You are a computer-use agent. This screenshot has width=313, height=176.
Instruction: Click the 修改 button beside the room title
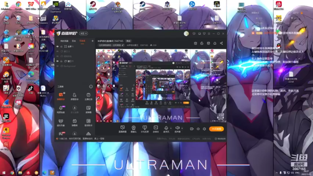128,41
